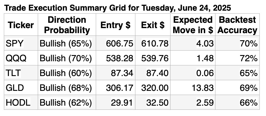Select the Direction Probability column header

(x=67, y=25)
